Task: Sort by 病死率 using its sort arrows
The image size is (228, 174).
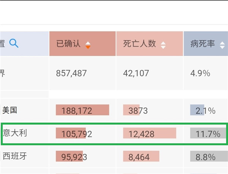Action: coord(222,45)
